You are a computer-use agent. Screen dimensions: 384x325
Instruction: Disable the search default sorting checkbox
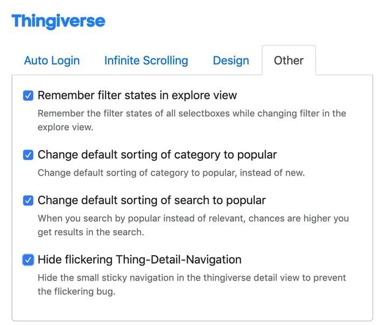[28, 200]
